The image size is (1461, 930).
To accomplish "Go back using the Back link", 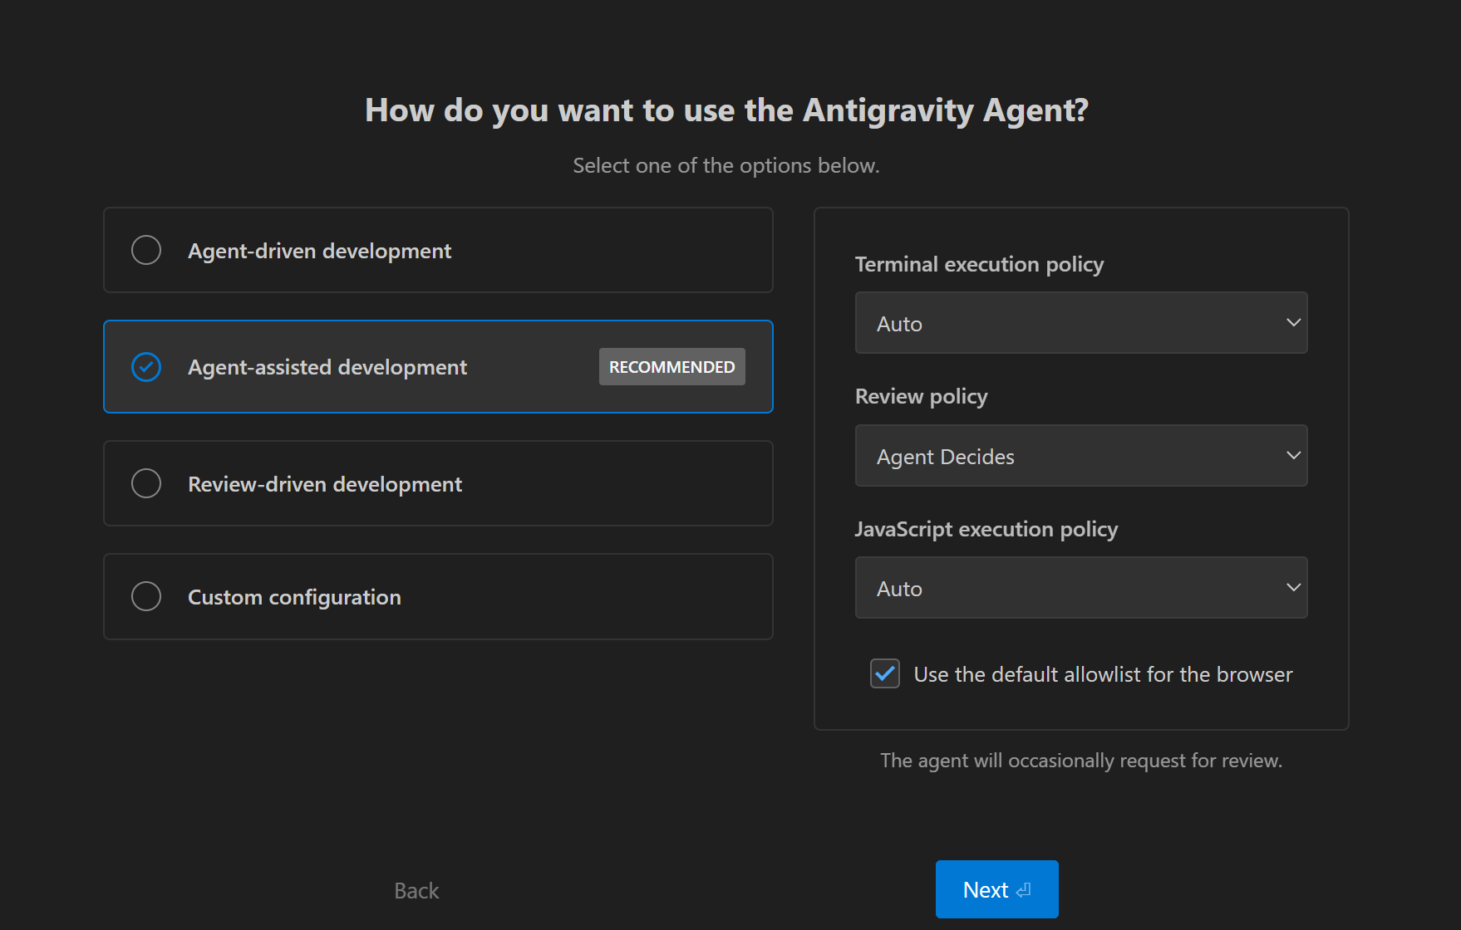I will click(416, 890).
